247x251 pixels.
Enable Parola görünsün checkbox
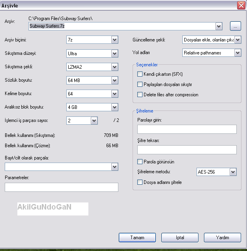(140, 161)
